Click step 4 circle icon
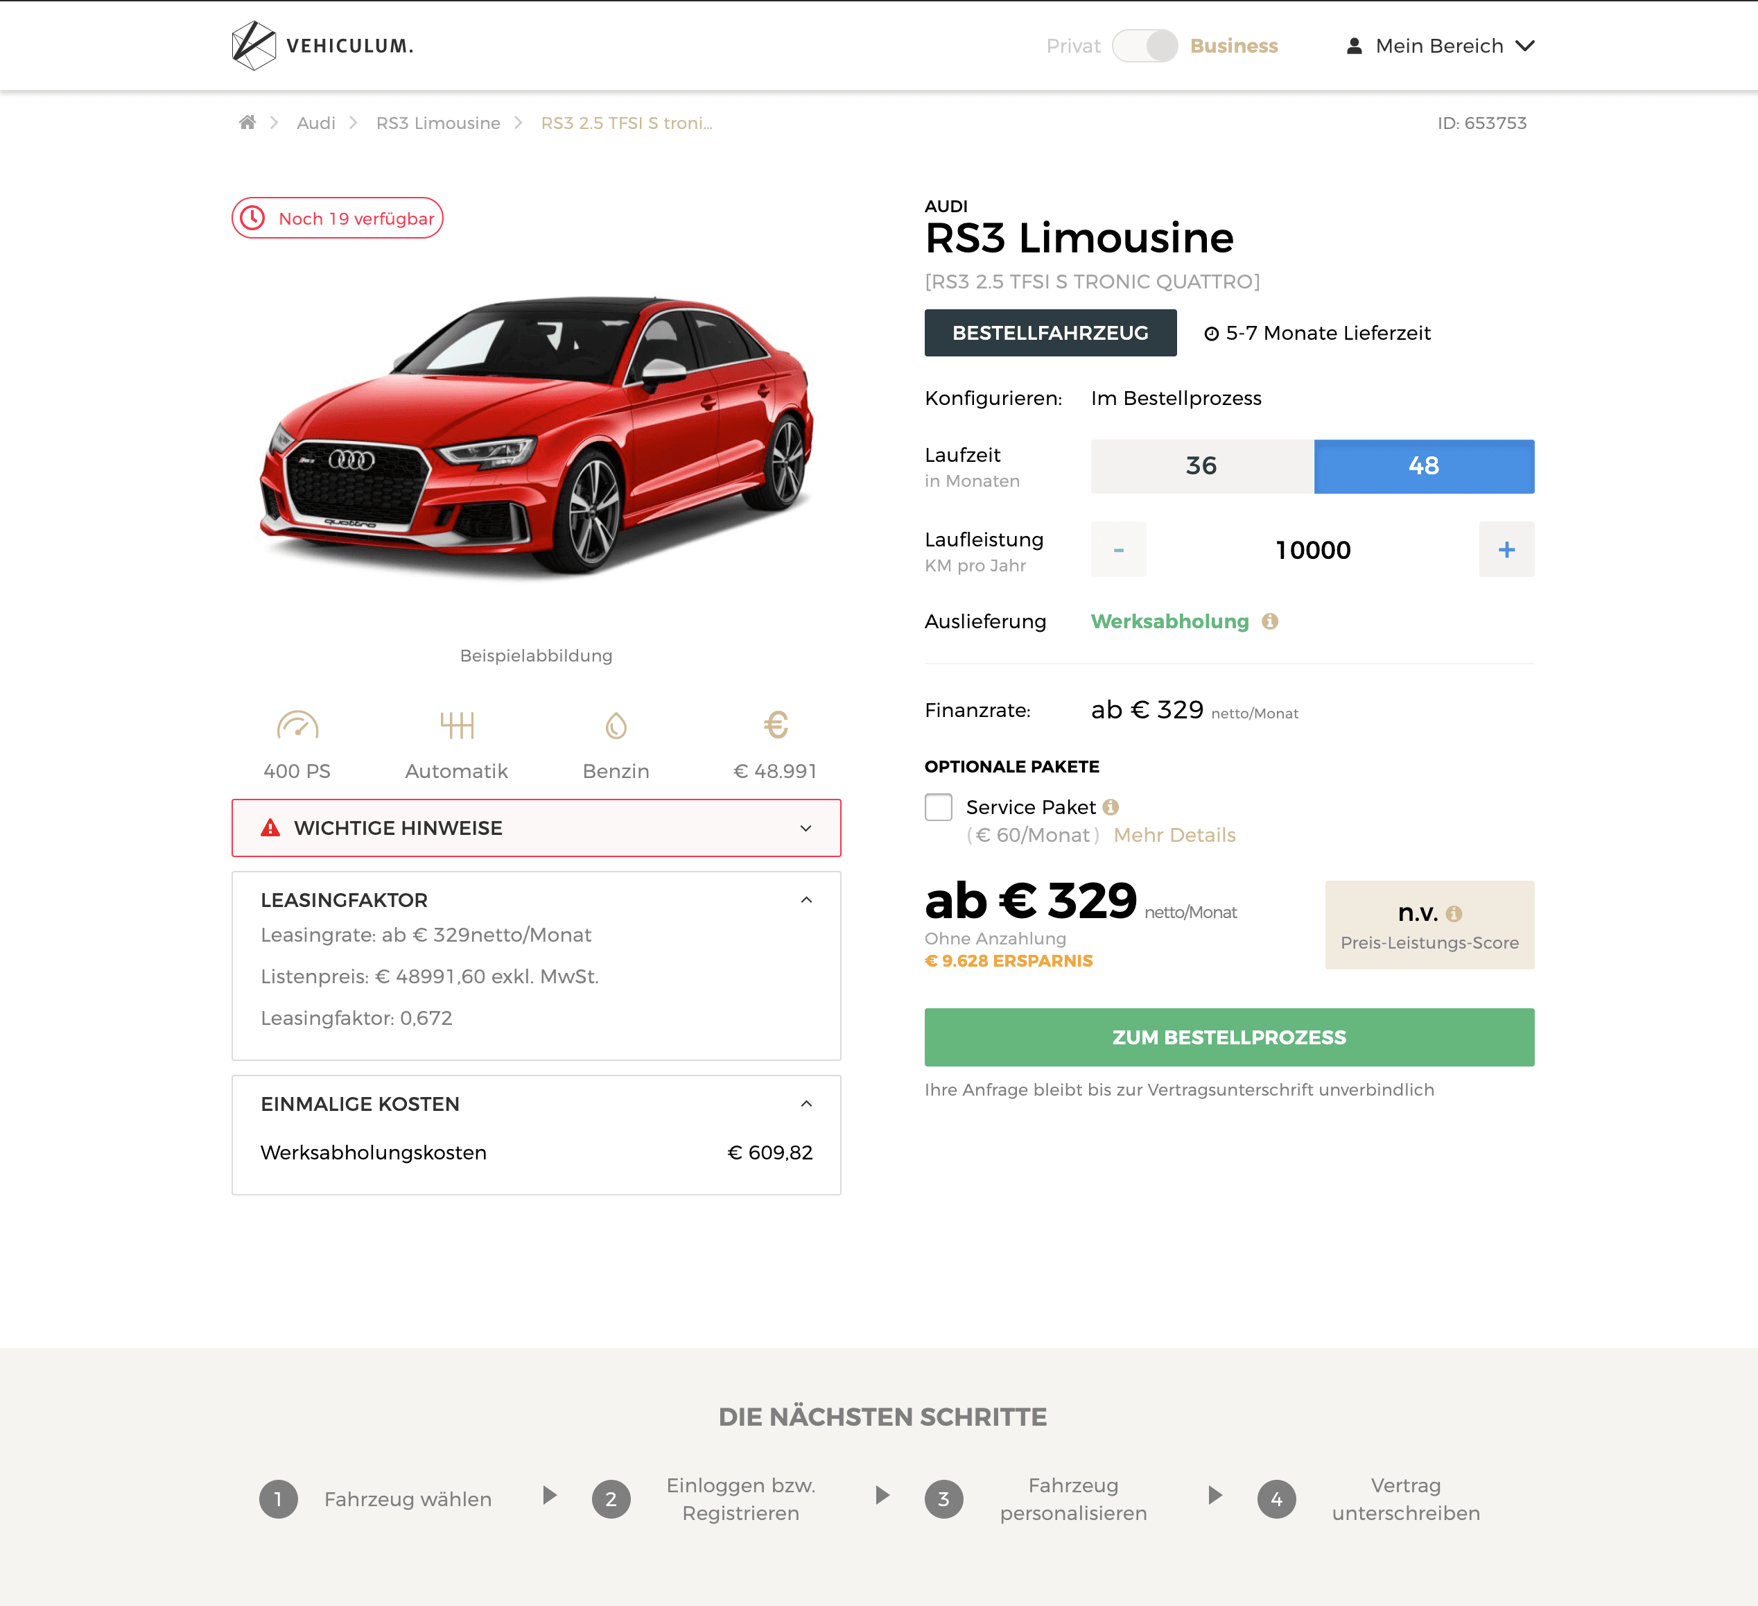1758x1606 pixels. 1277,1499
